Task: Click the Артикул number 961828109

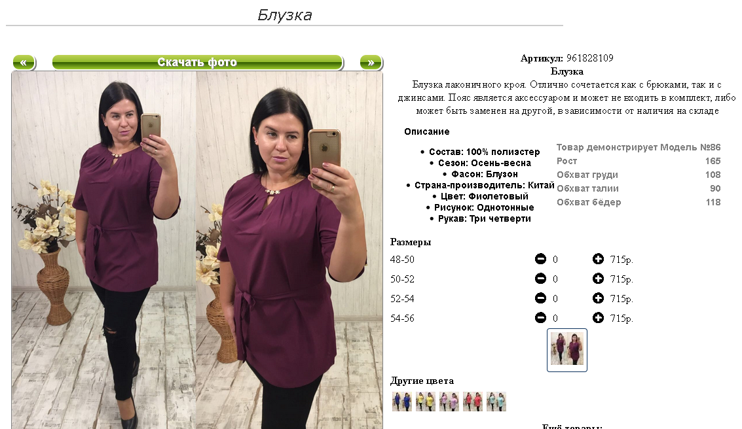Action: point(589,58)
